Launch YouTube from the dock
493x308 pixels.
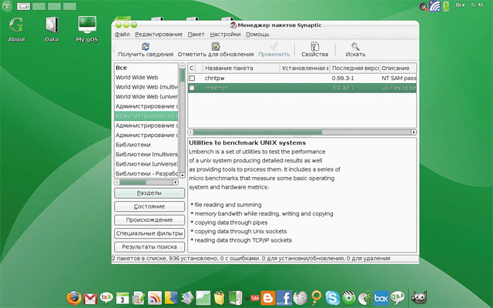pyautogui.click(x=252, y=298)
